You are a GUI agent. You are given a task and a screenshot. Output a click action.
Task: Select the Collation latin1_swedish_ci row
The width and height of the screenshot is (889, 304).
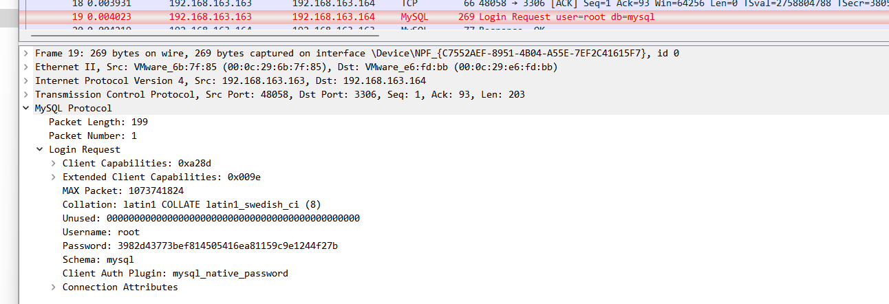click(x=191, y=205)
